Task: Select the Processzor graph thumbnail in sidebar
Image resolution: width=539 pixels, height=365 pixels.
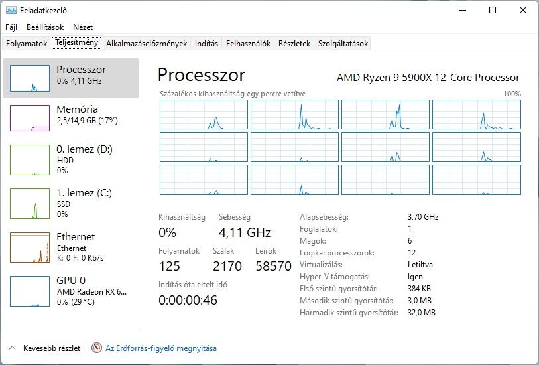Action: [30, 78]
